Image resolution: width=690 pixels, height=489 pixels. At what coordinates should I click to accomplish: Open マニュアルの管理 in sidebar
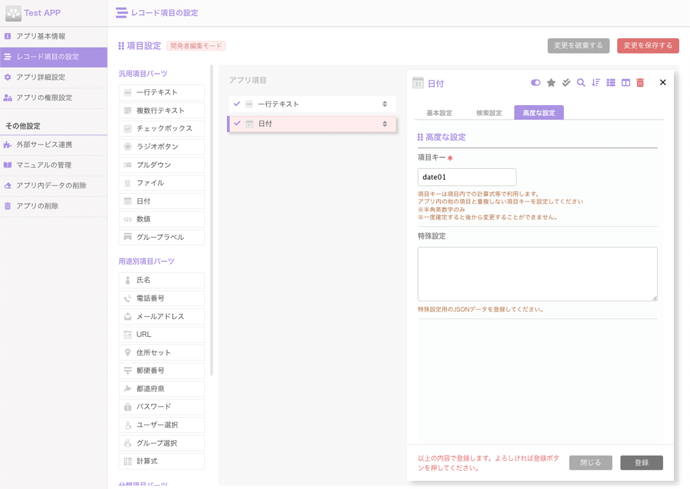point(54,165)
